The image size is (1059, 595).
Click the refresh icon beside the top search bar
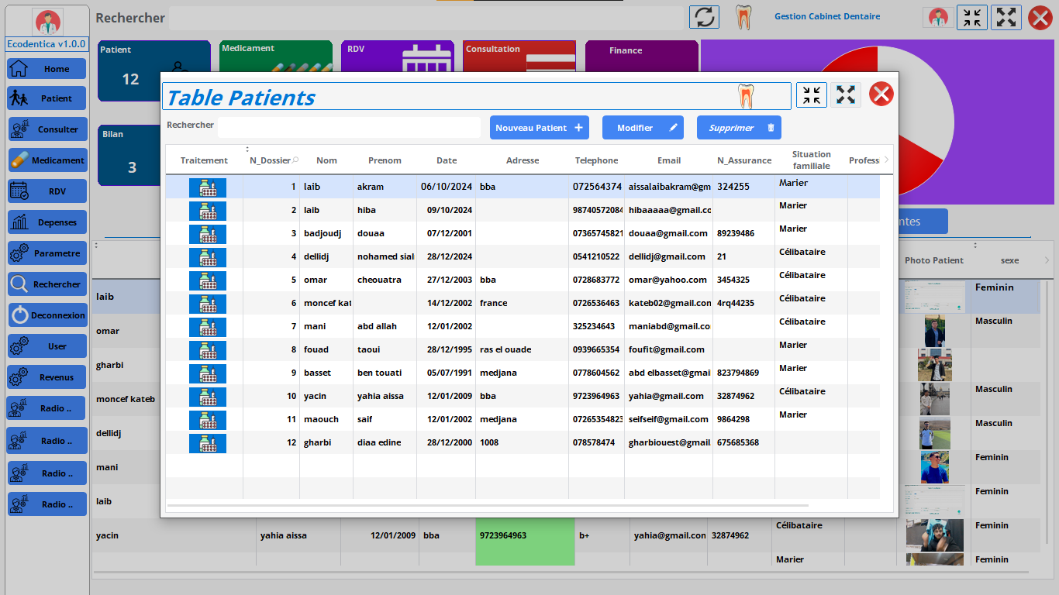coord(704,17)
